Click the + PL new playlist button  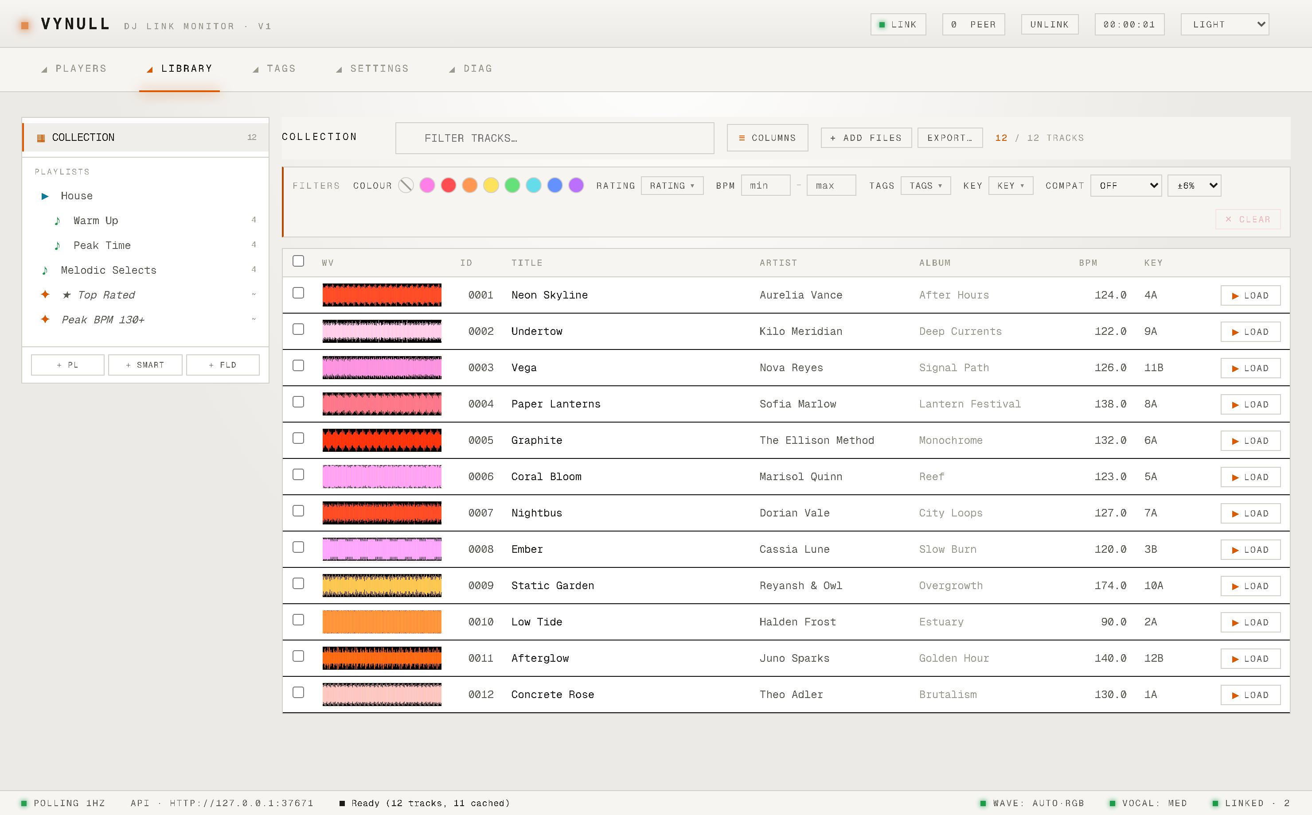tap(68, 365)
